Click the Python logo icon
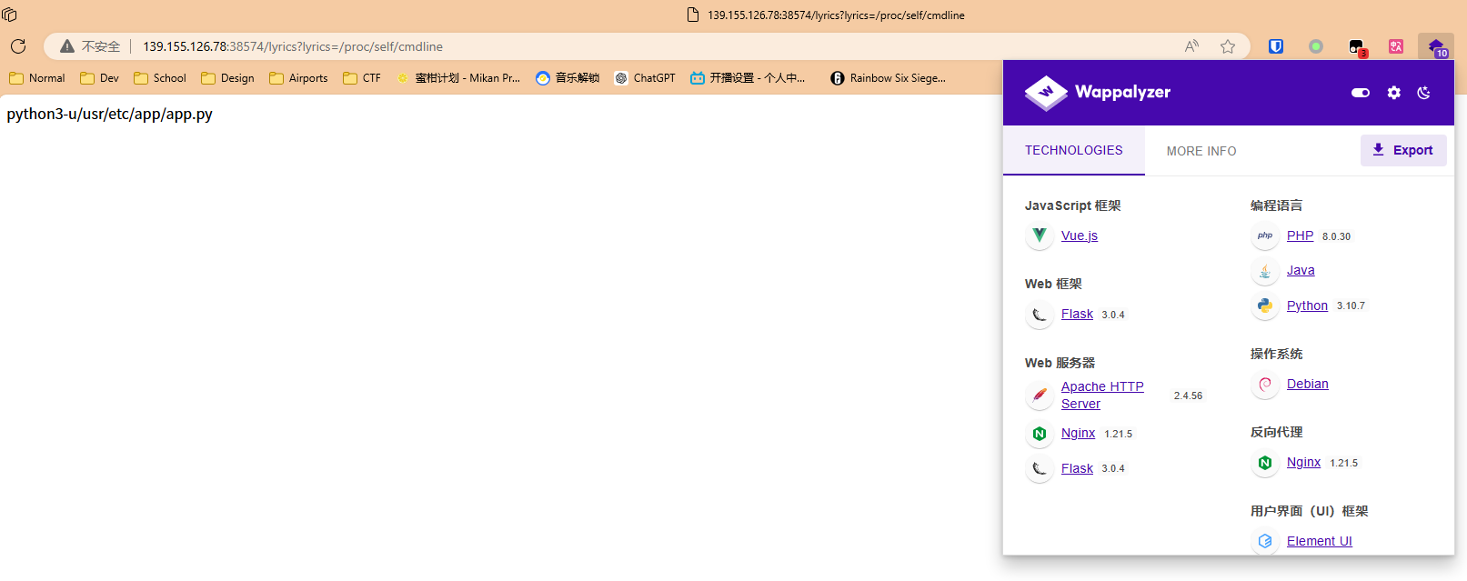1467x581 pixels. coord(1265,306)
